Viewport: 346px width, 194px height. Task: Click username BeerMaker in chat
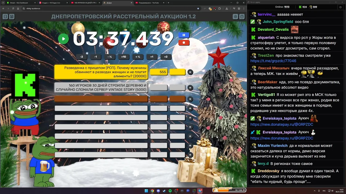pyautogui.click(x=268, y=82)
